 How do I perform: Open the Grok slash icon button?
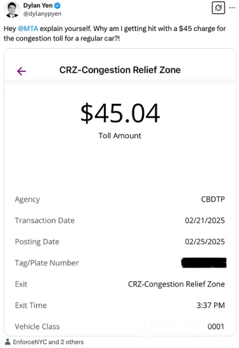pyautogui.click(x=218, y=8)
